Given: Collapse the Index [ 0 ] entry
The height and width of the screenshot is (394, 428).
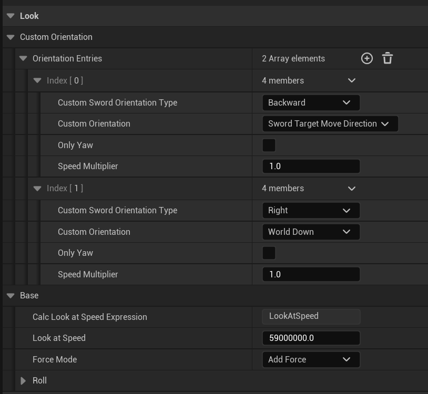Looking at the screenshot, I should pyautogui.click(x=37, y=80).
